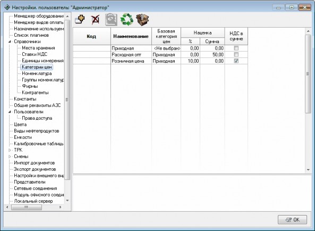
Task: Click the horizontal scroll right arrow under tree
Action: [x=60, y=207]
